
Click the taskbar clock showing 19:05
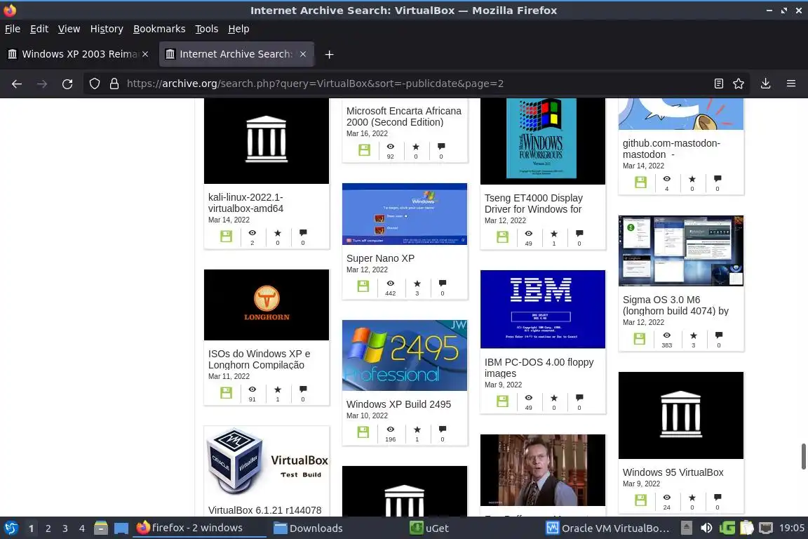coord(791,528)
